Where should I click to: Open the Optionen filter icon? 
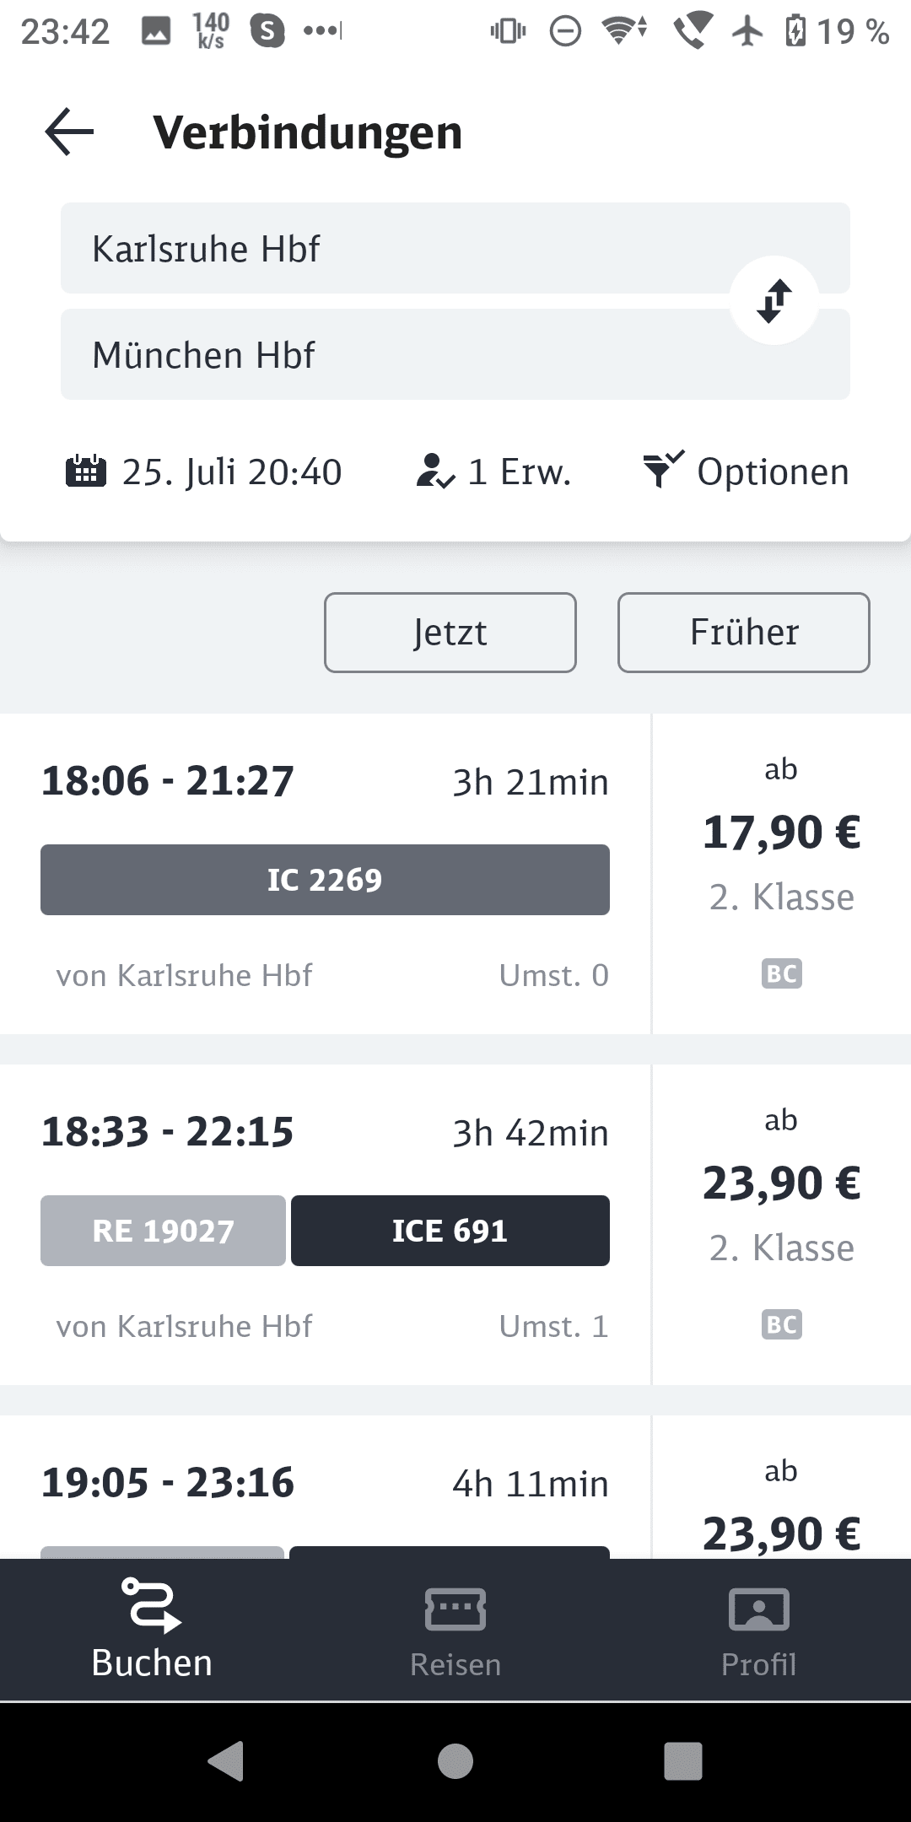point(663,470)
